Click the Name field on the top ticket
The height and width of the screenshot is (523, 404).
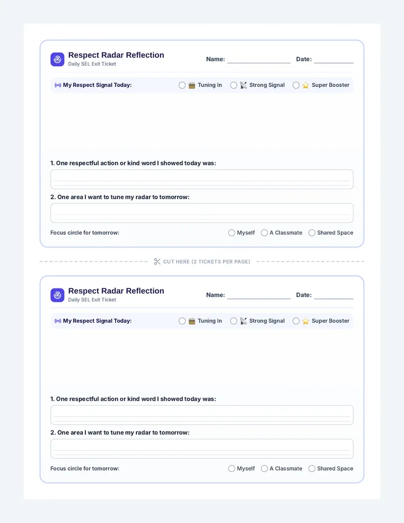click(x=259, y=59)
